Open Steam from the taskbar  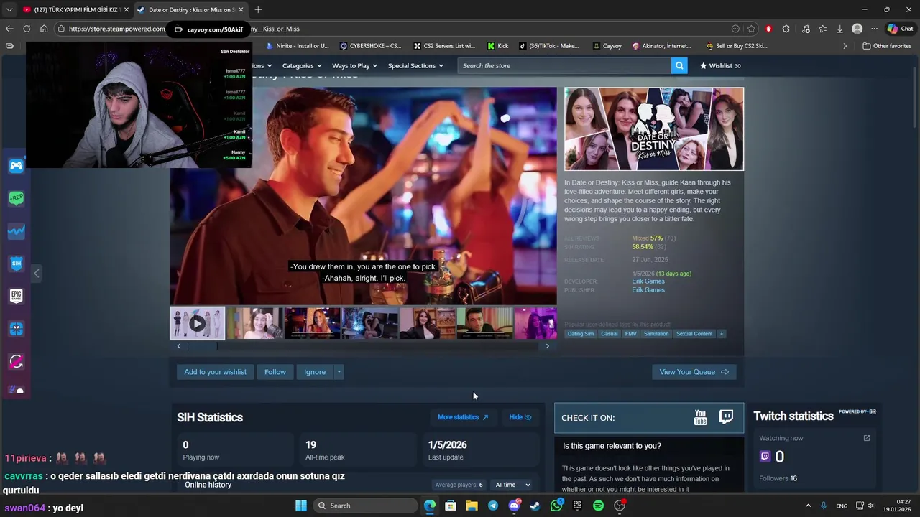(x=535, y=506)
